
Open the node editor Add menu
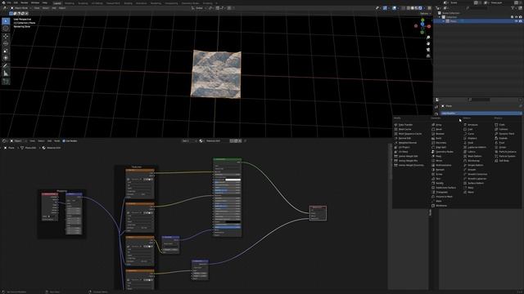[x=49, y=141]
